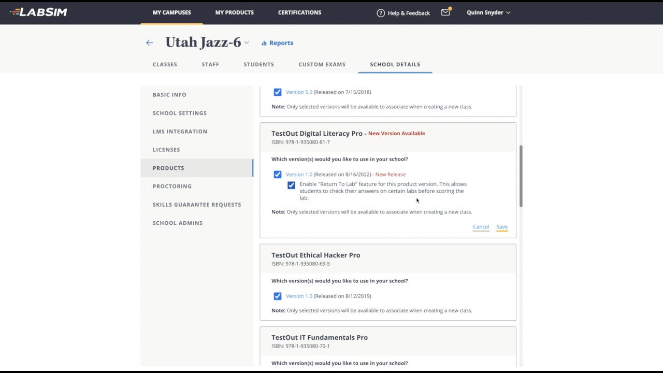Open My Products in the top navigation
This screenshot has width=663, height=373.
(x=235, y=12)
